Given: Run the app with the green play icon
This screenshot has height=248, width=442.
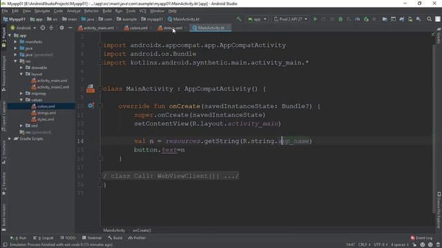Looking at the screenshot, I should tap(315, 19).
